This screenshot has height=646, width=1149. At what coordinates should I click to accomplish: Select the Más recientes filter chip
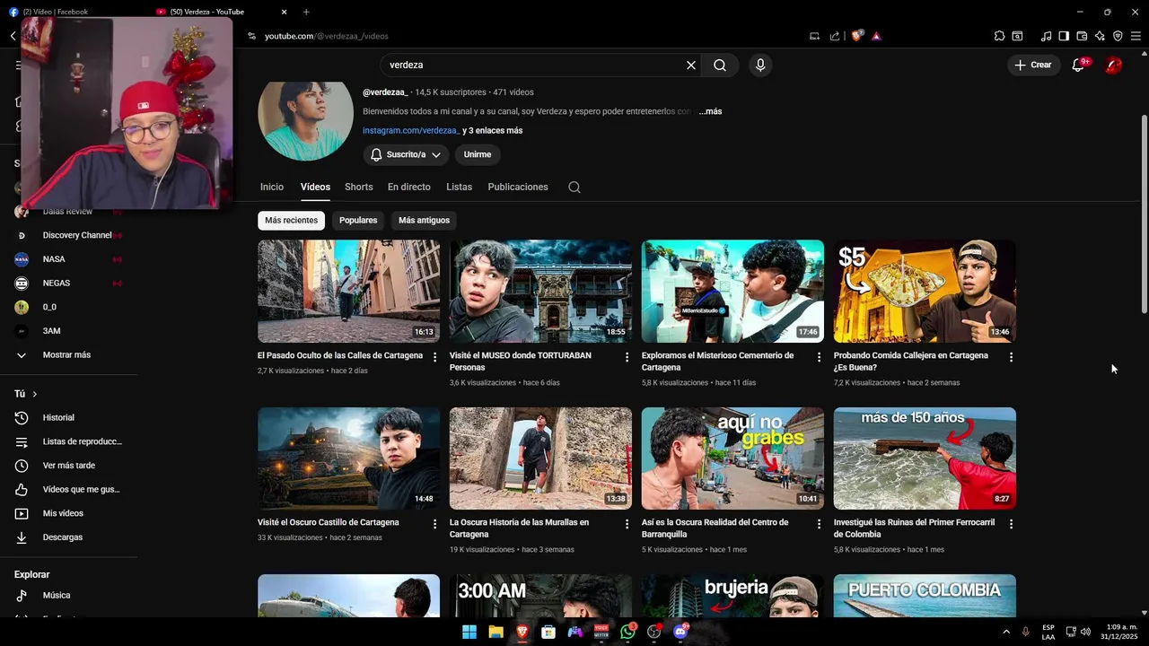coord(291,220)
